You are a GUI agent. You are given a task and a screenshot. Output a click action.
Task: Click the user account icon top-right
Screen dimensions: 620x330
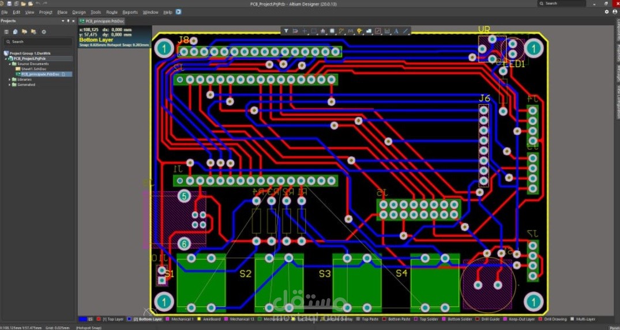(615, 12)
